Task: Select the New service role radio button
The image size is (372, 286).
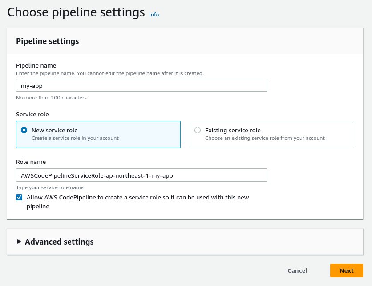Action: (x=24, y=130)
